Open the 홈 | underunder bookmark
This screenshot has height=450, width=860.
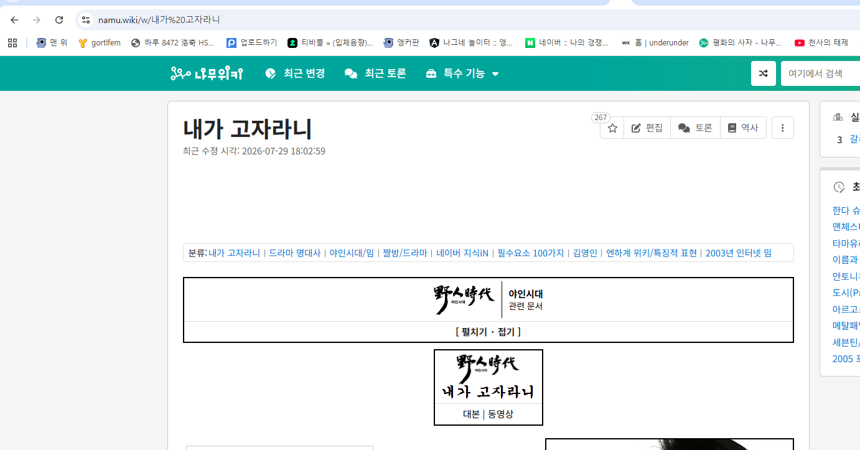655,42
